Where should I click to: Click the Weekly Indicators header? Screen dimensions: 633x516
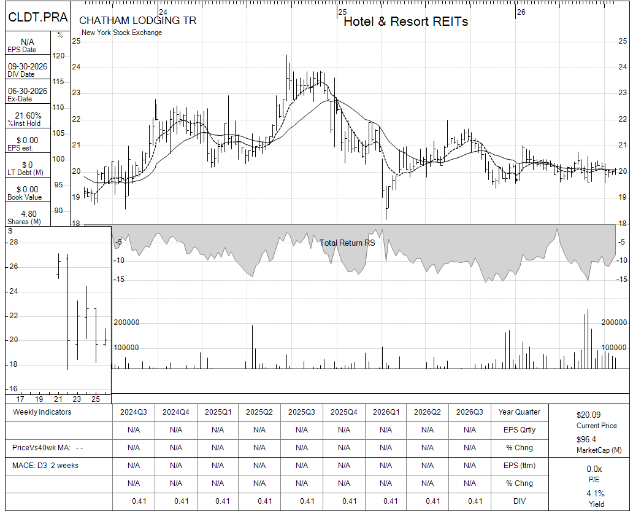42,412
